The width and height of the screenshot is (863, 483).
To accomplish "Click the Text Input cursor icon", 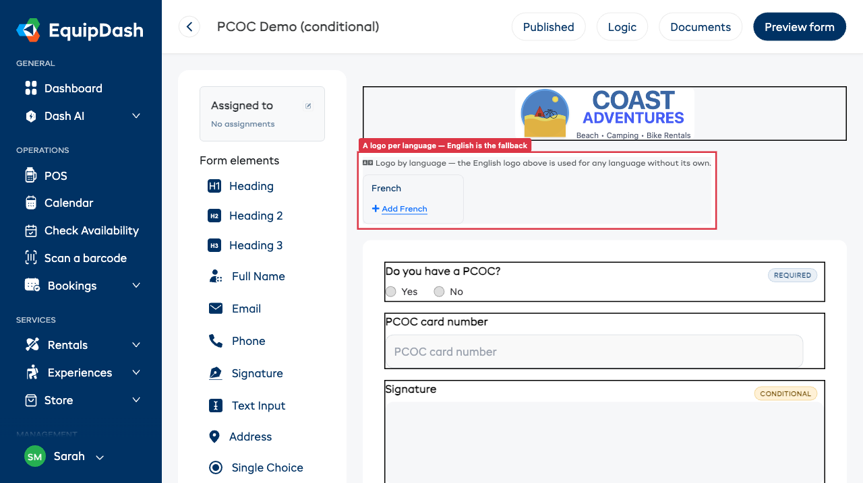I will (x=216, y=406).
